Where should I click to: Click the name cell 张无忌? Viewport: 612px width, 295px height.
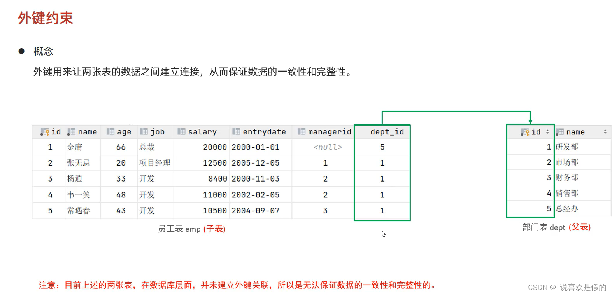coord(79,163)
